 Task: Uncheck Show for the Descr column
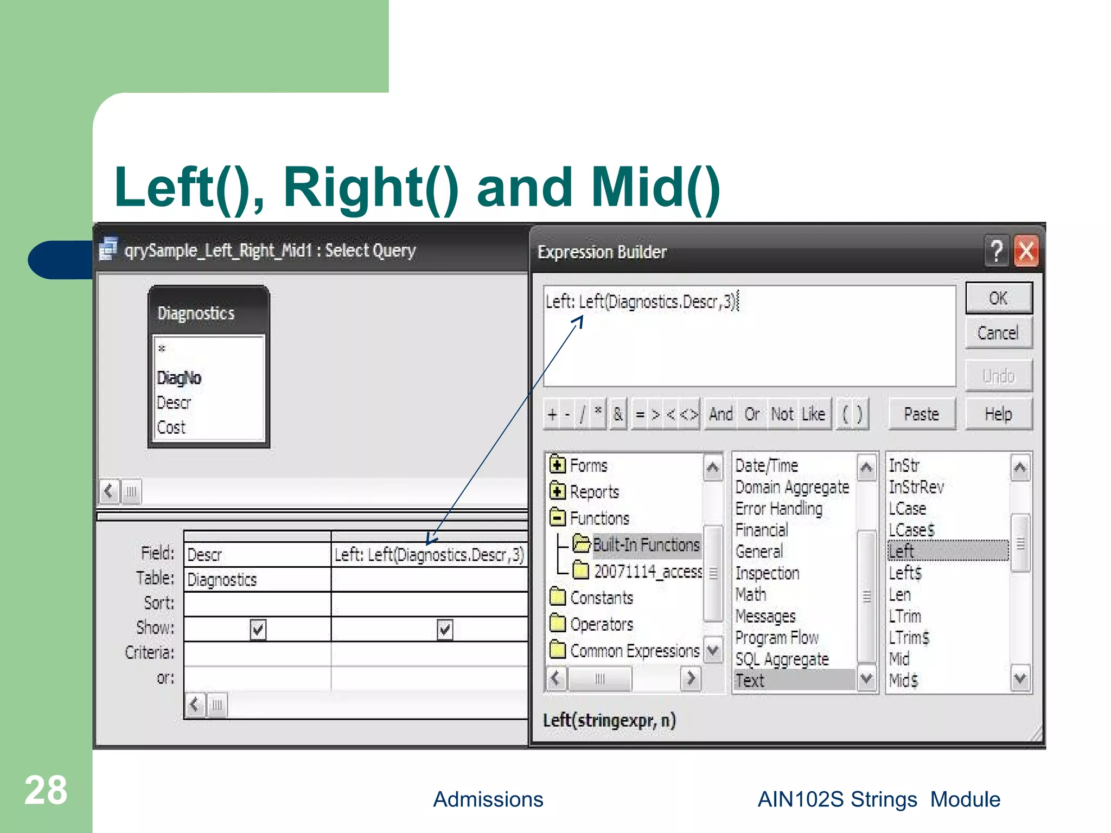(x=258, y=630)
